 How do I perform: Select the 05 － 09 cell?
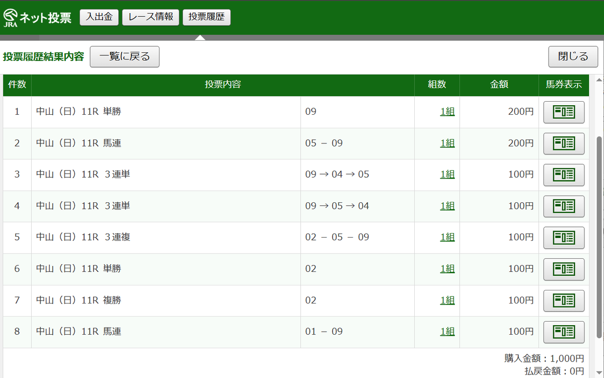point(357,143)
